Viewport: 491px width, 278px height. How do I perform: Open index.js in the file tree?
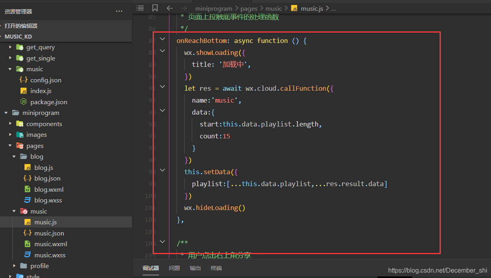(x=41, y=91)
